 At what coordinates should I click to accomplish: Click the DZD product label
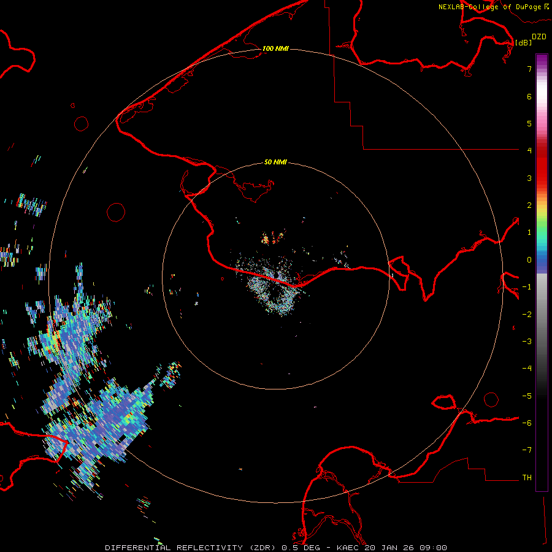pyautogui.click(x=539, y=37)
